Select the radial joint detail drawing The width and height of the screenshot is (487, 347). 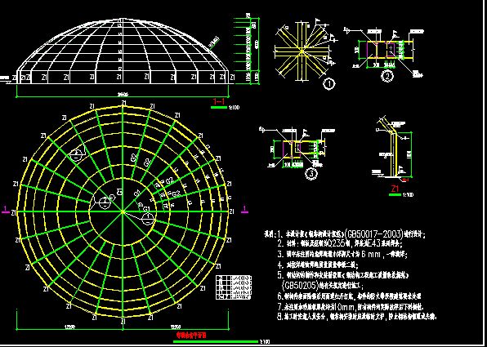point(302,51)
